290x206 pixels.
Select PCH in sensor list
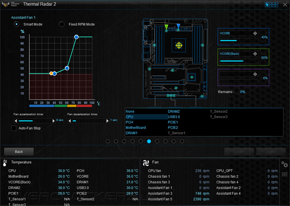tap(129, 122)
